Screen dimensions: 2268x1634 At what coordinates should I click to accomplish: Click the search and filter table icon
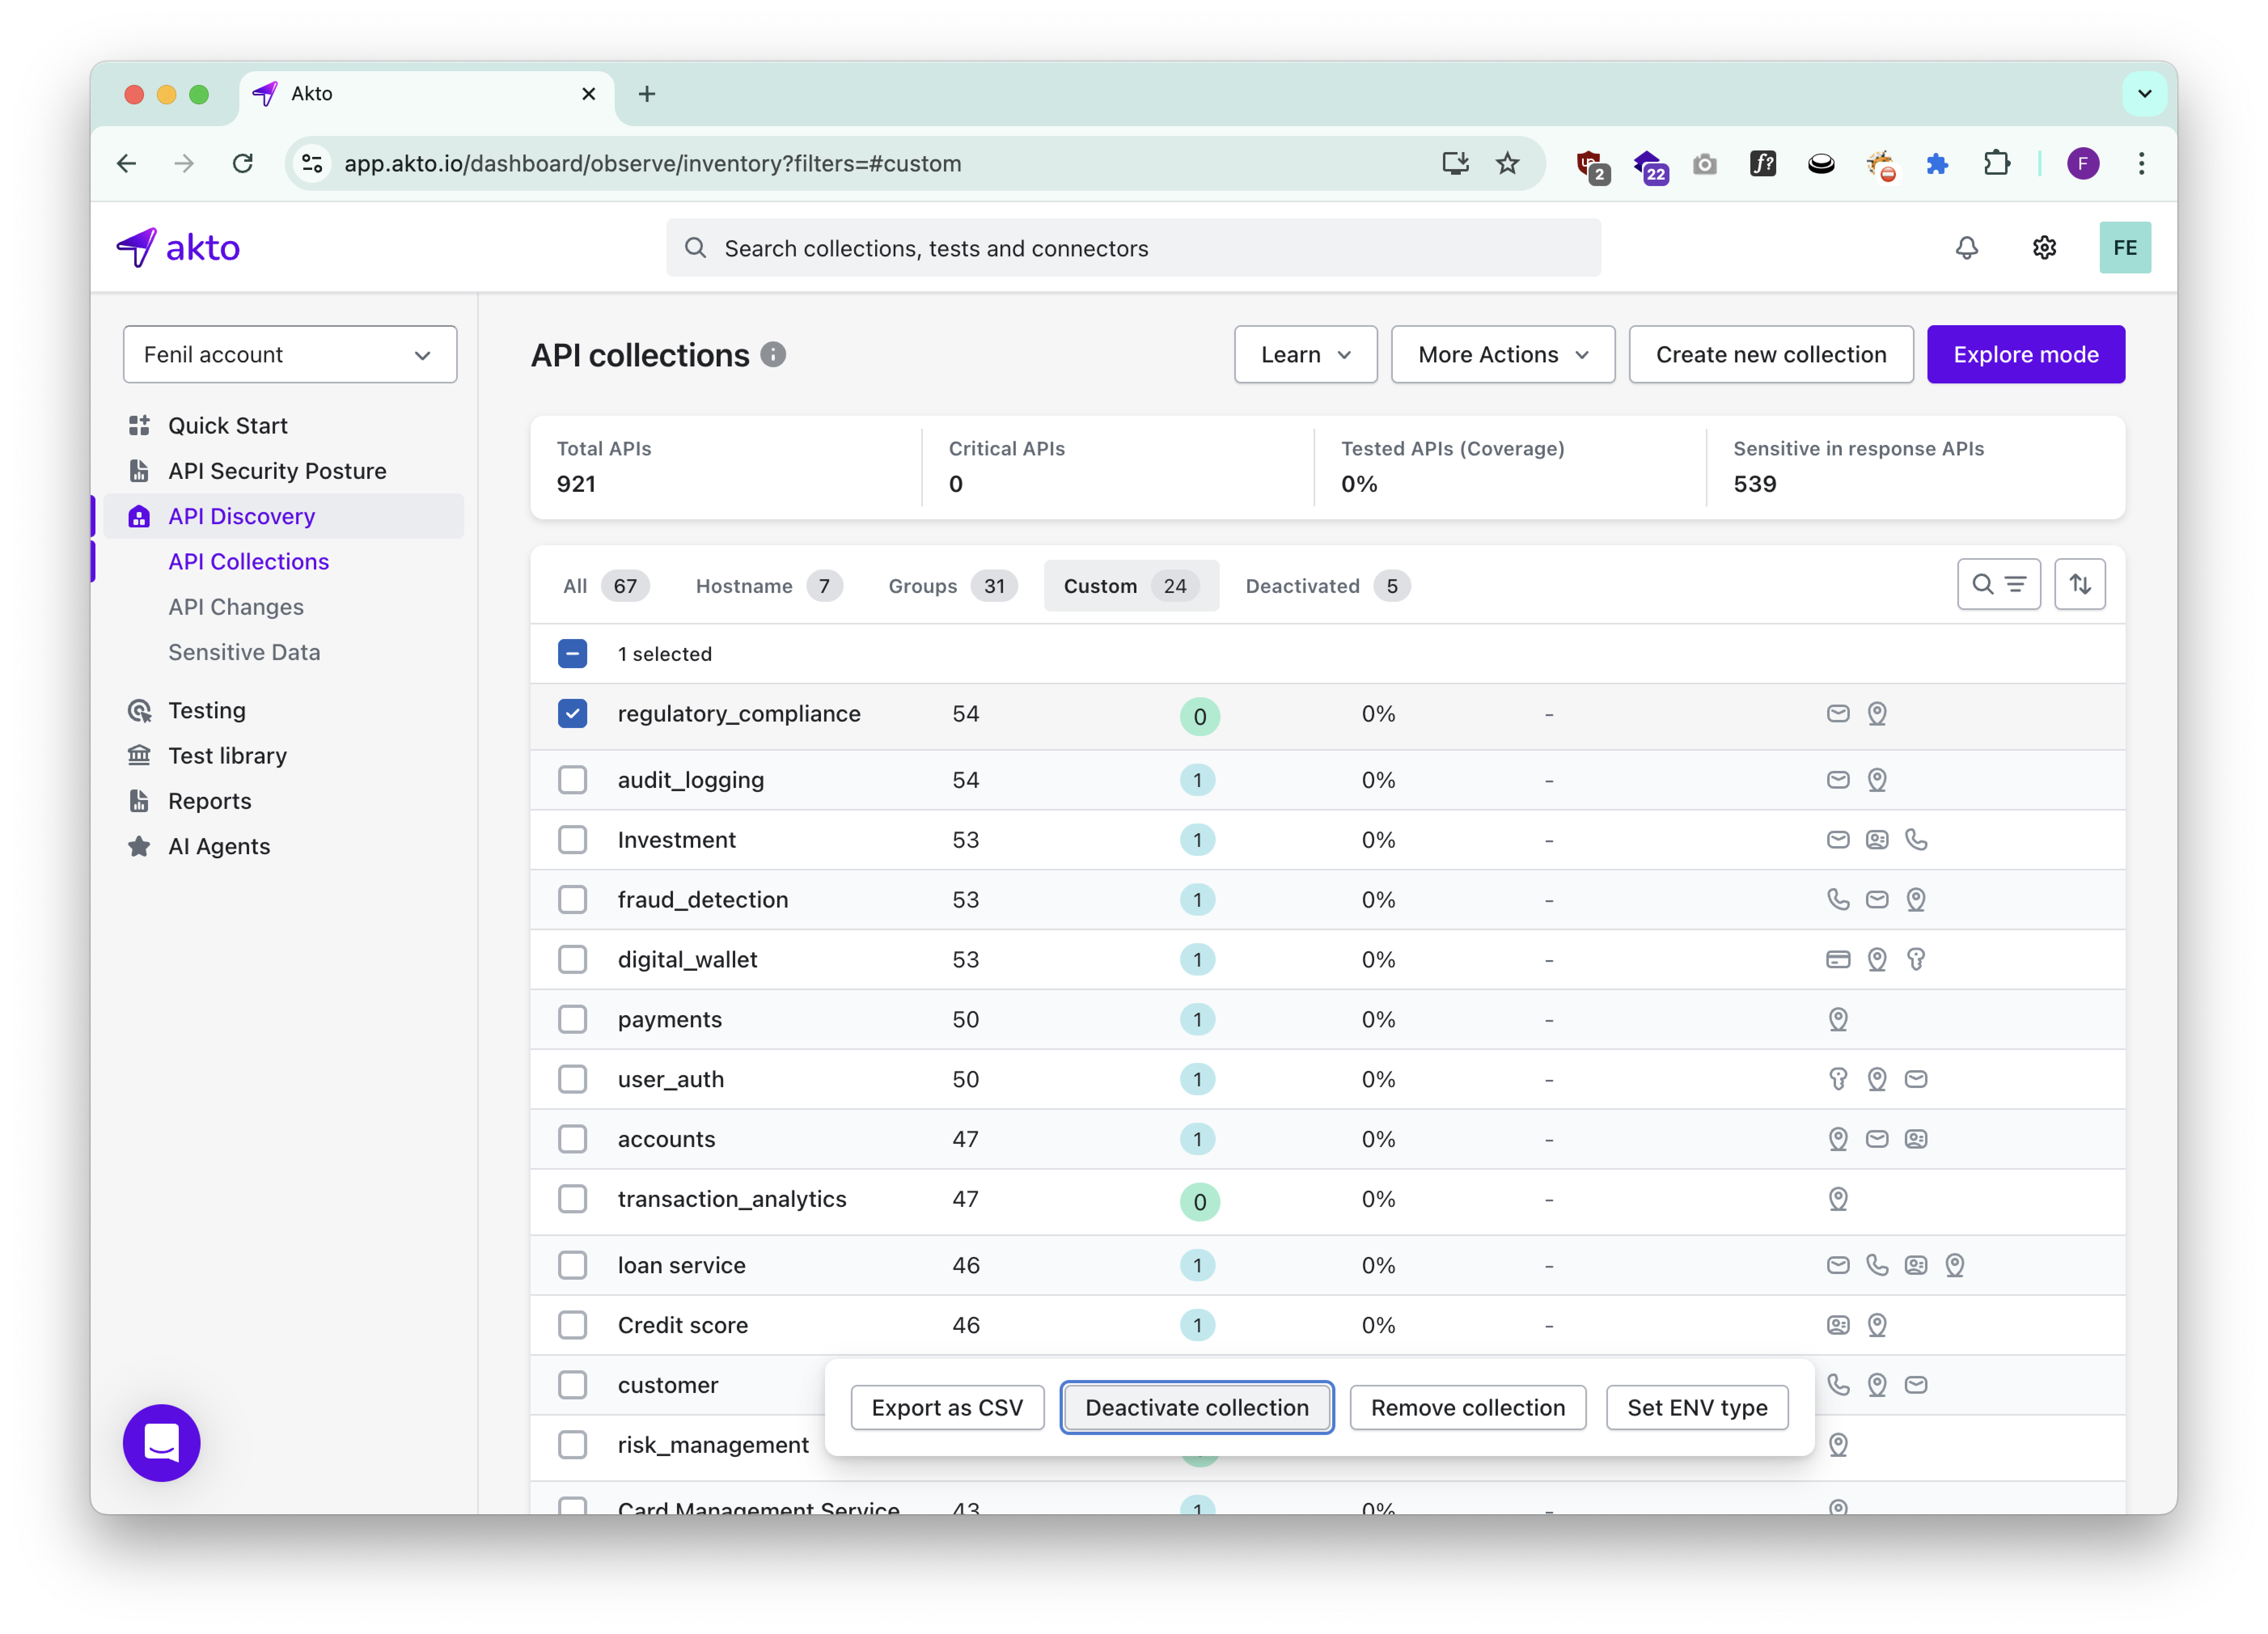(1998, 584)
